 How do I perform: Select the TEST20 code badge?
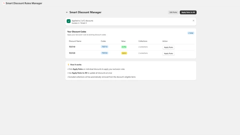point(104,53)
